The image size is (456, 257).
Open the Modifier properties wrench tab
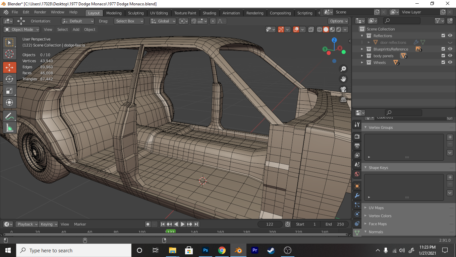(x=357, y=195)
